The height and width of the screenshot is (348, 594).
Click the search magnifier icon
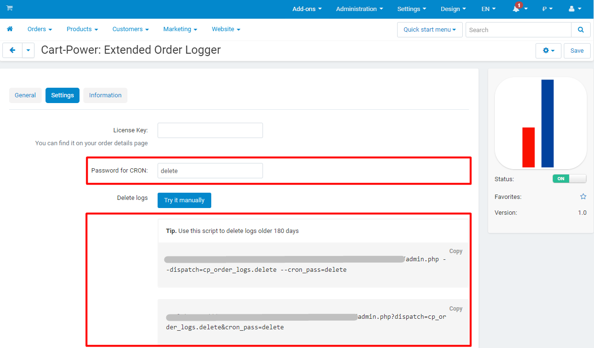tap(581, 30)
